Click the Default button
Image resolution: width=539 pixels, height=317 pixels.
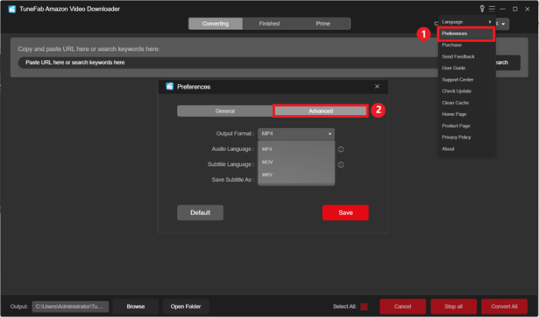tap(200, 213)
